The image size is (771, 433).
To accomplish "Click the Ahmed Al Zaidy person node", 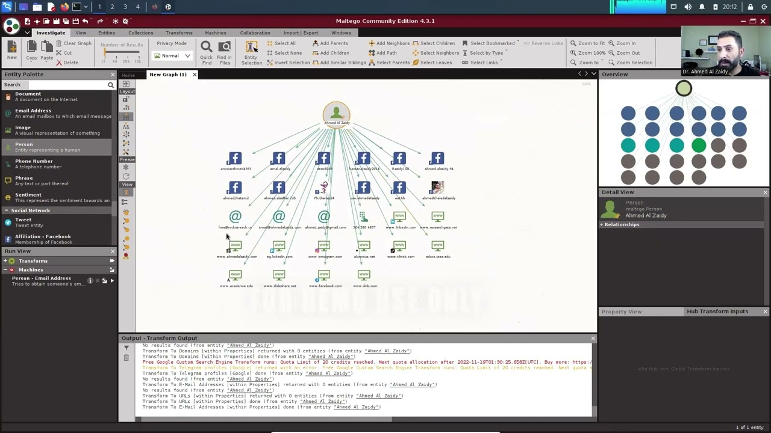I will 336,114.
